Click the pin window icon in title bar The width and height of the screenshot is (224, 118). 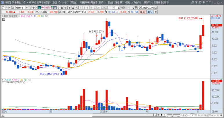click(204, 2)
